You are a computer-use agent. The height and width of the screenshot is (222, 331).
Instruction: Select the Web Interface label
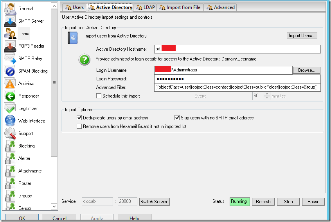[x=32, y=121]
